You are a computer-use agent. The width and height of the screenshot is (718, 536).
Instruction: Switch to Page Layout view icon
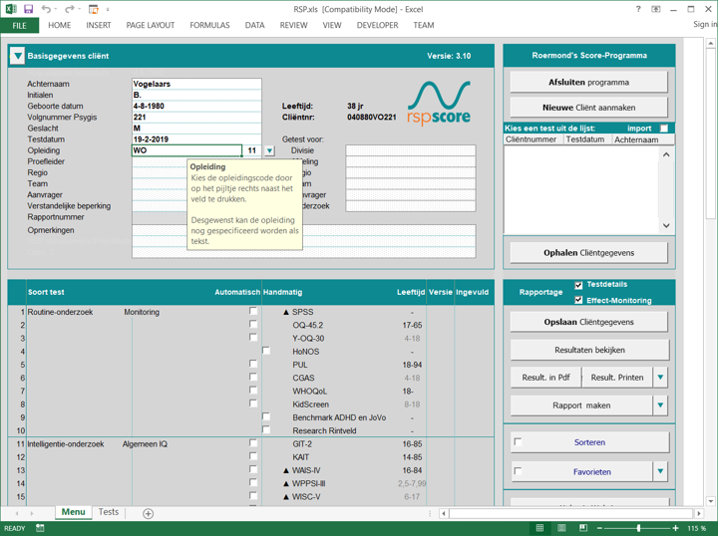point(561,528)
